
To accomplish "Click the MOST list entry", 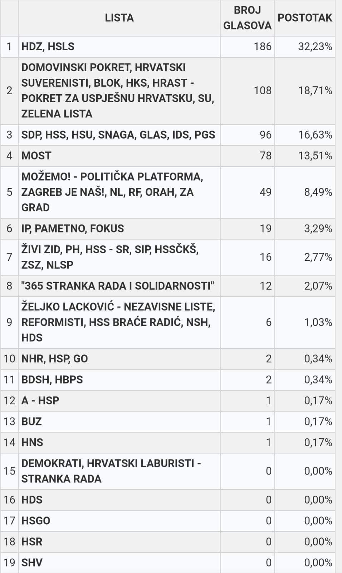I will (x=36, y=156).
